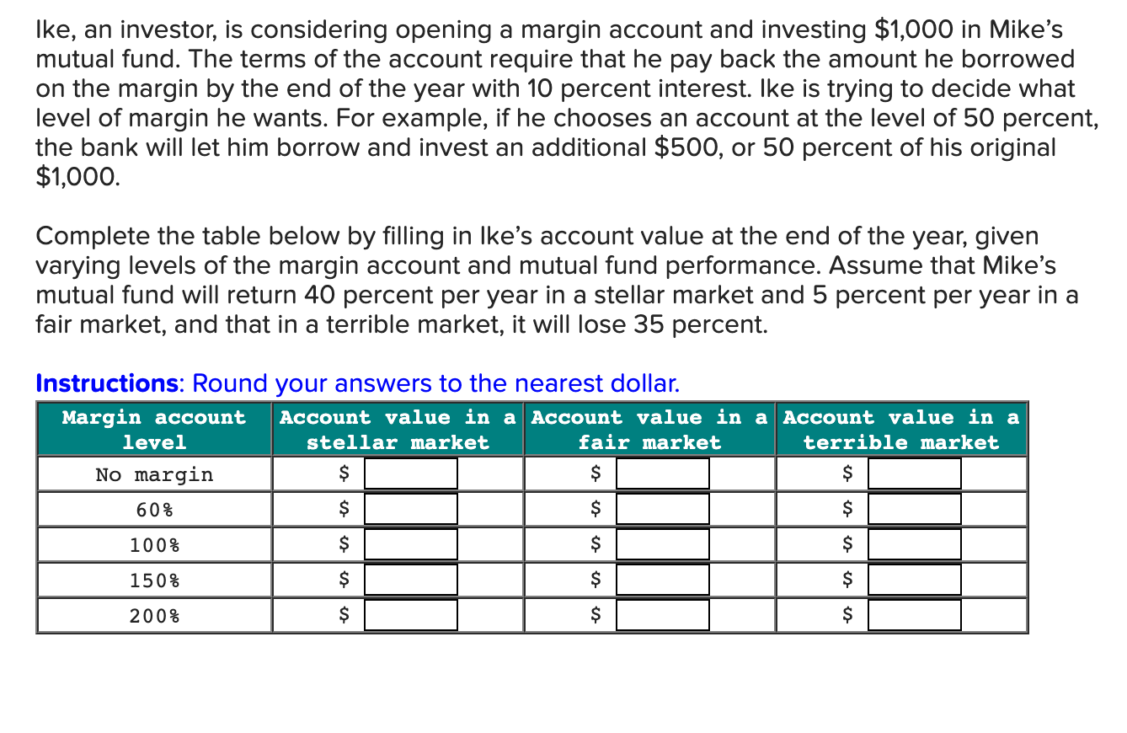Click the fair market field for 200% margin
Viewport: 1127px width, 733px height.
click(663, 615)
